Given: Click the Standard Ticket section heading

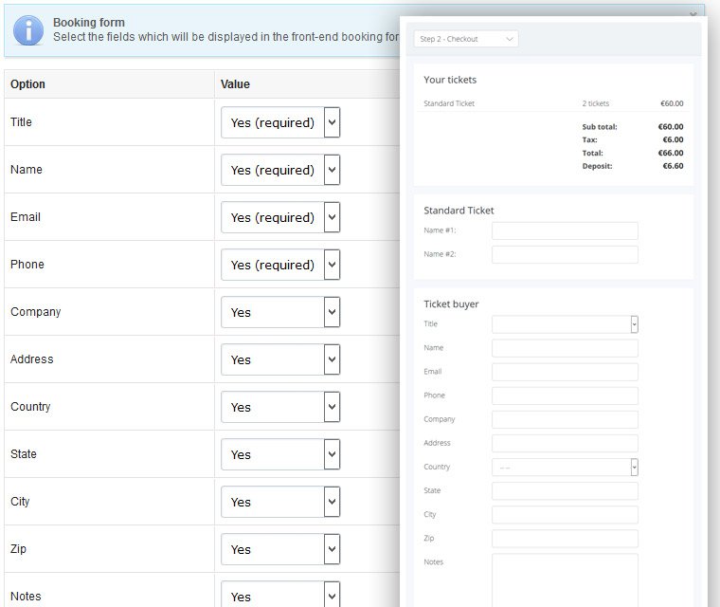Looking at the screenshot, I should (x=459, y=211).
